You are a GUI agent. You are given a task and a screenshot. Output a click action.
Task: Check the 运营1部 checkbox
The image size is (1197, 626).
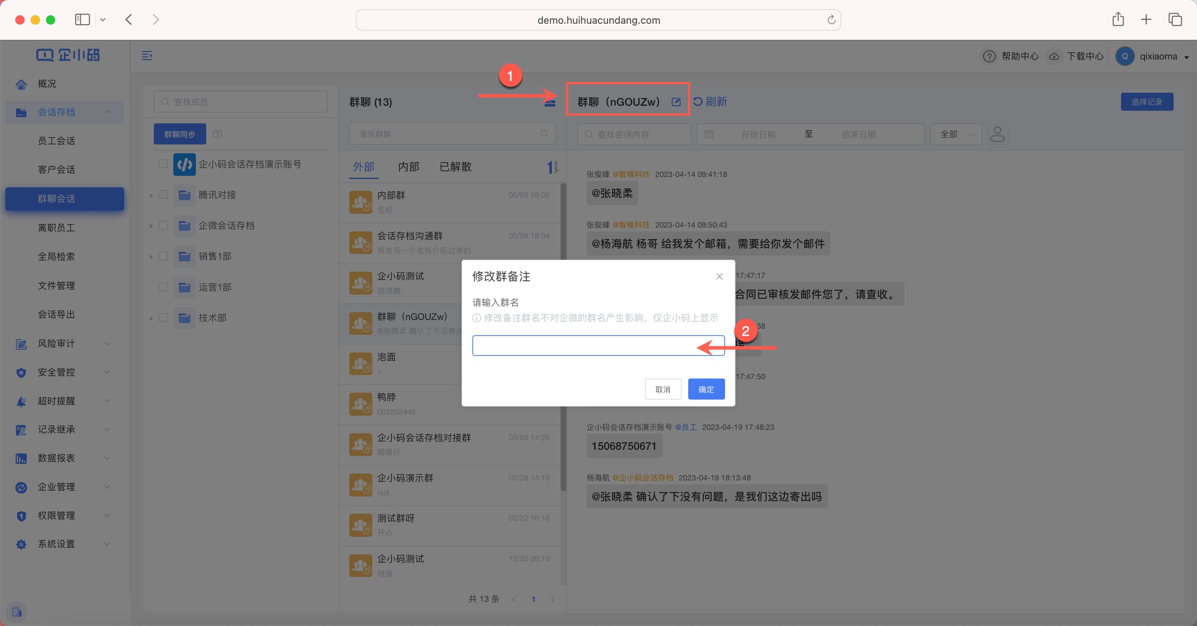[x=163, y=287]
